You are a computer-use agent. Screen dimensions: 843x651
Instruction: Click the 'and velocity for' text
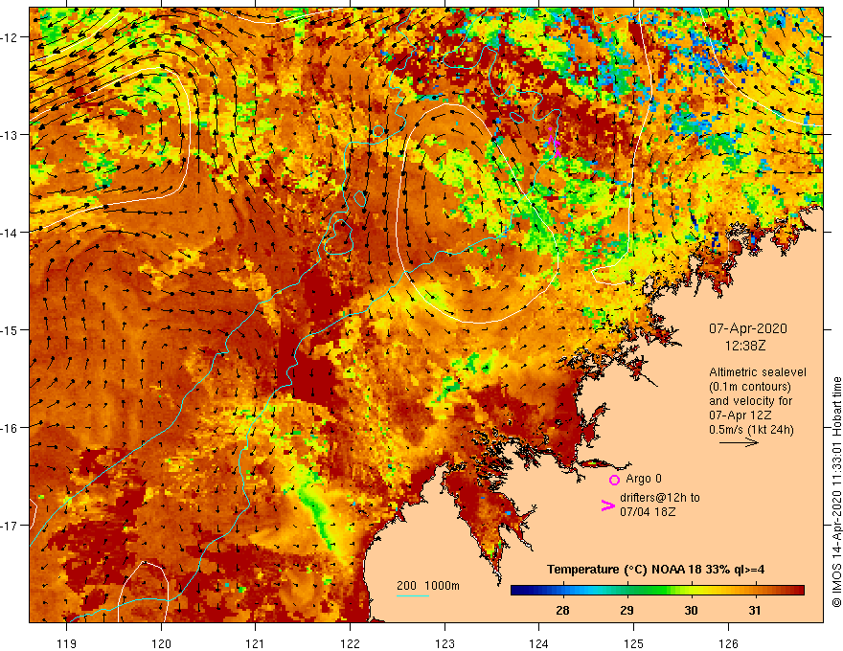coord(750,401)
